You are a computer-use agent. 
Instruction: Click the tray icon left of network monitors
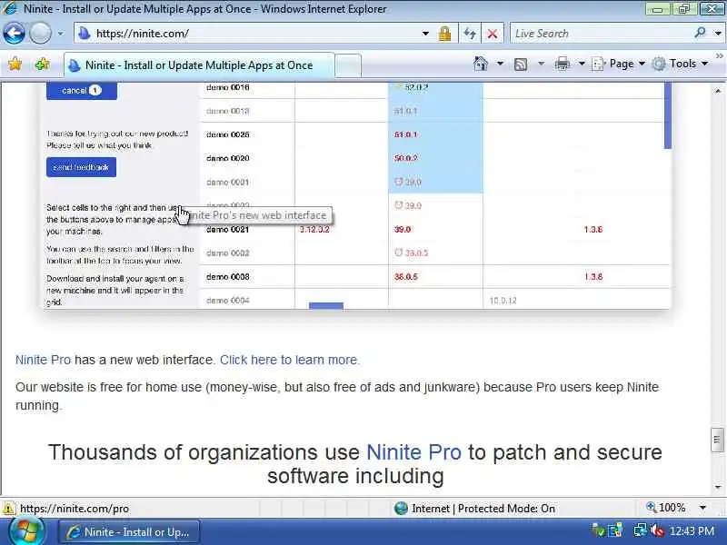coord(615,531)
